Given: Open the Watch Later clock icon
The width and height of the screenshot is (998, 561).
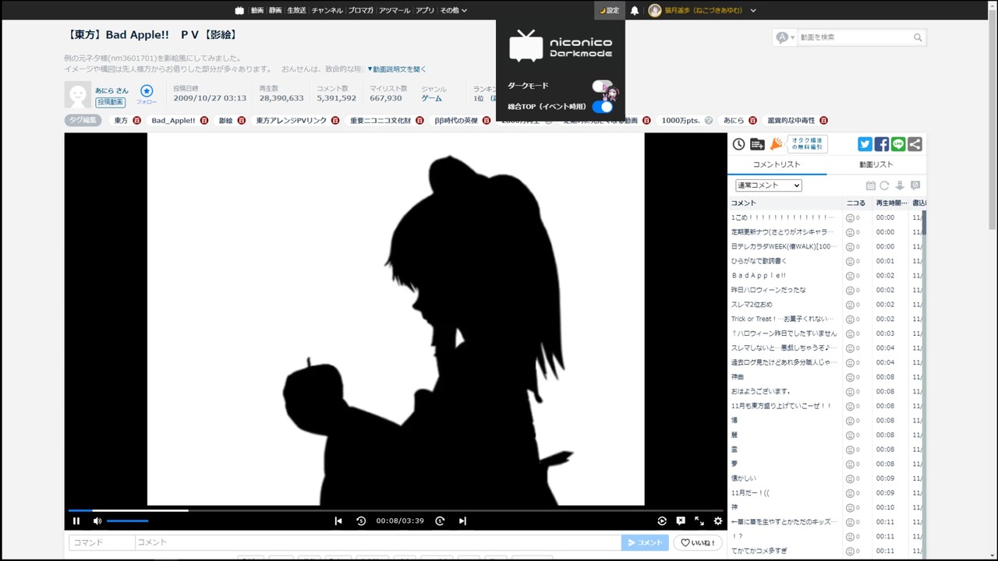Looking at the screenshot, I should coord(739,144).
